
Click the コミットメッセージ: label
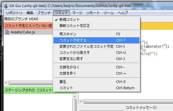[x=141, y=108]
